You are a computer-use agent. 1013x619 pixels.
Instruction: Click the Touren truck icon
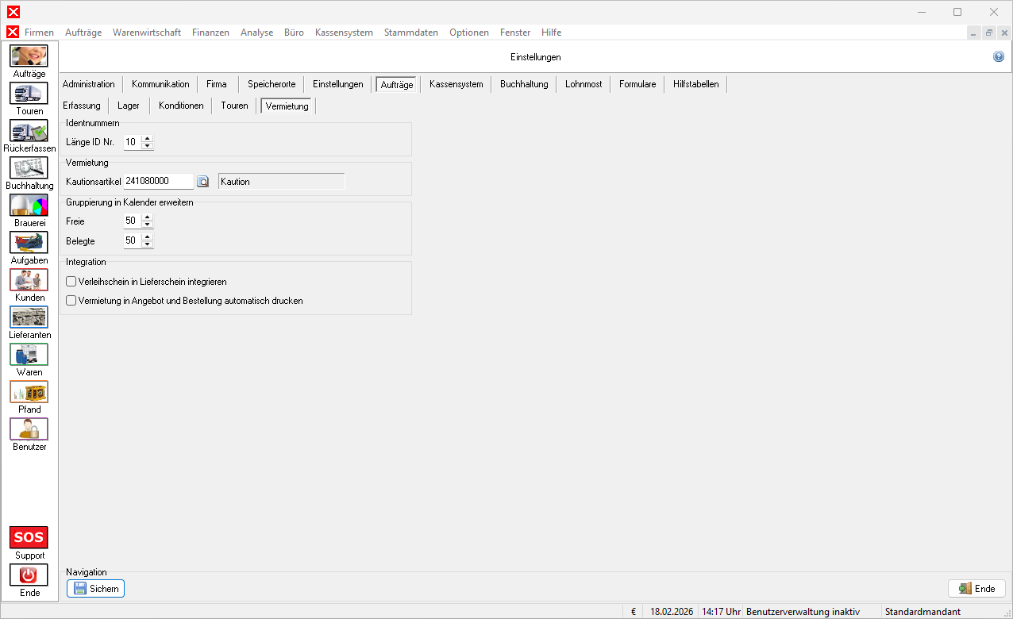coord(29,94)
